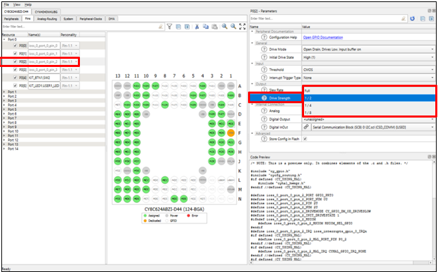438x272 pixels.
Task: Reset parameters using the blue restore icon
Action: tap(412, 18)
